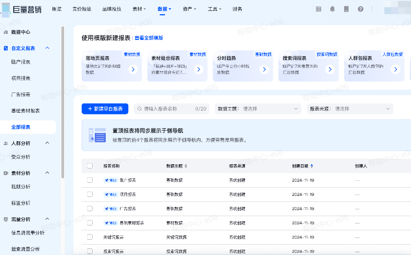Open 搜索词报表 template arrow
The width and height of the screenshot is (411, 255).
(x=330, y=69)
